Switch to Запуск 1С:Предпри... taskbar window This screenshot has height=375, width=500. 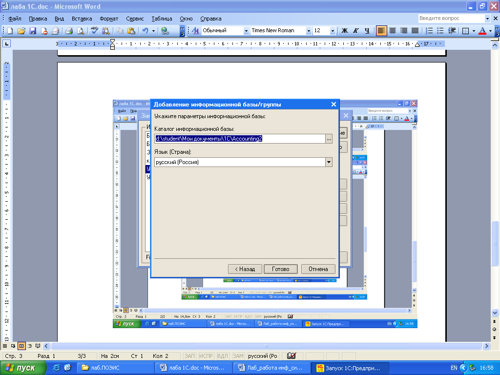(x=350, y=368)
